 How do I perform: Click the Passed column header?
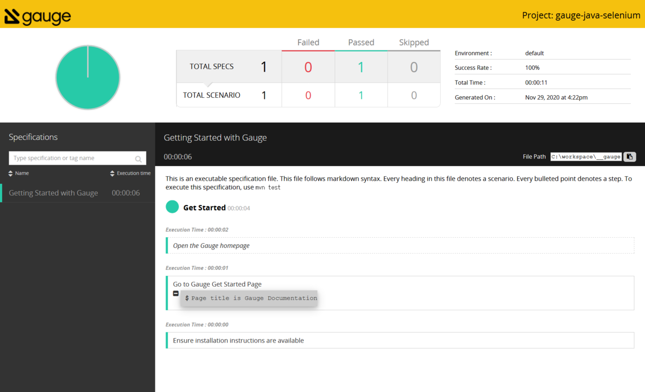(361, 42)
